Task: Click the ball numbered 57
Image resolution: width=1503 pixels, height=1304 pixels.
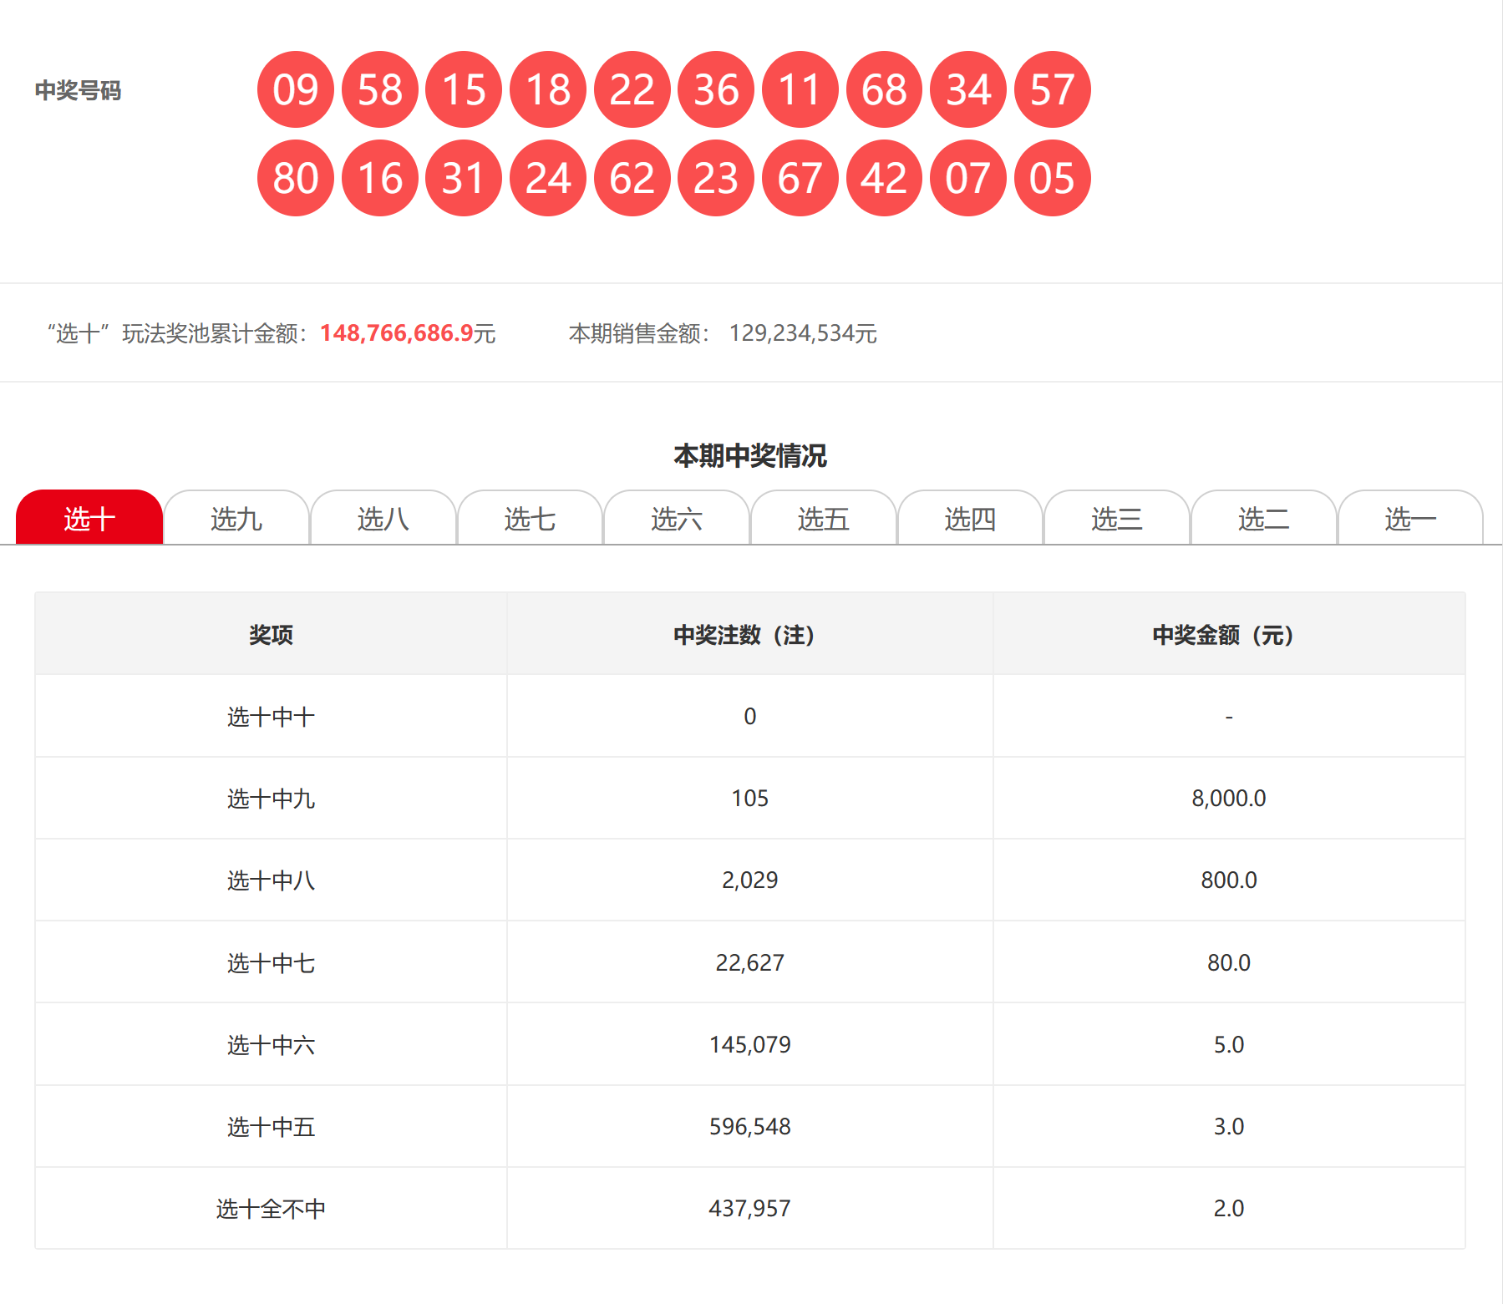Action: (x=1052, y=89)
